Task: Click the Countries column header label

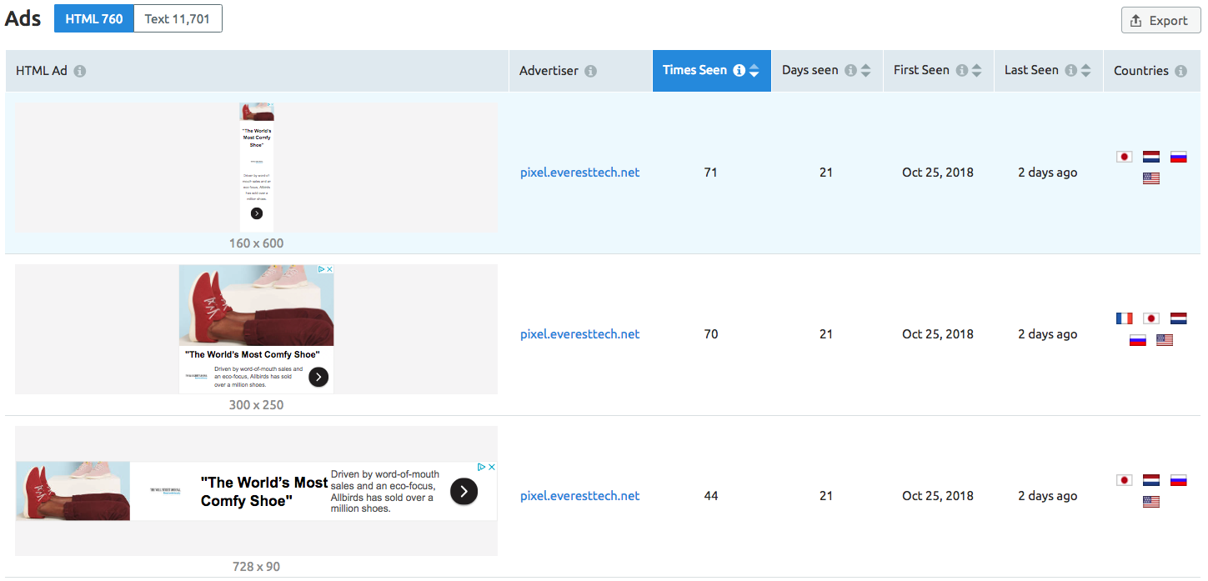Action: coord(1141,71)
